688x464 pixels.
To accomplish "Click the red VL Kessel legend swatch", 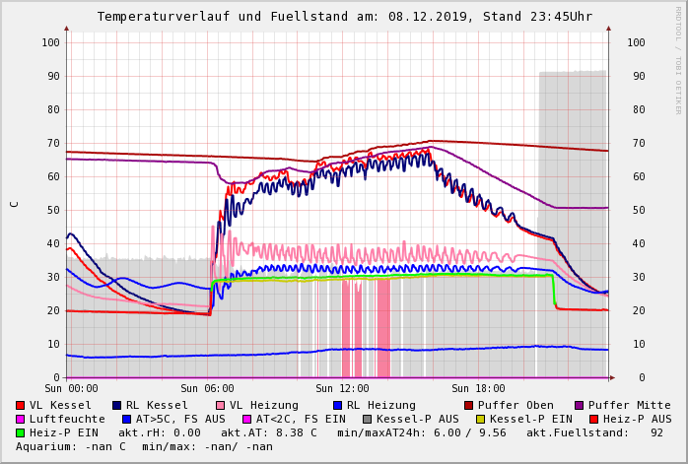I will click(x=21, y=405).
